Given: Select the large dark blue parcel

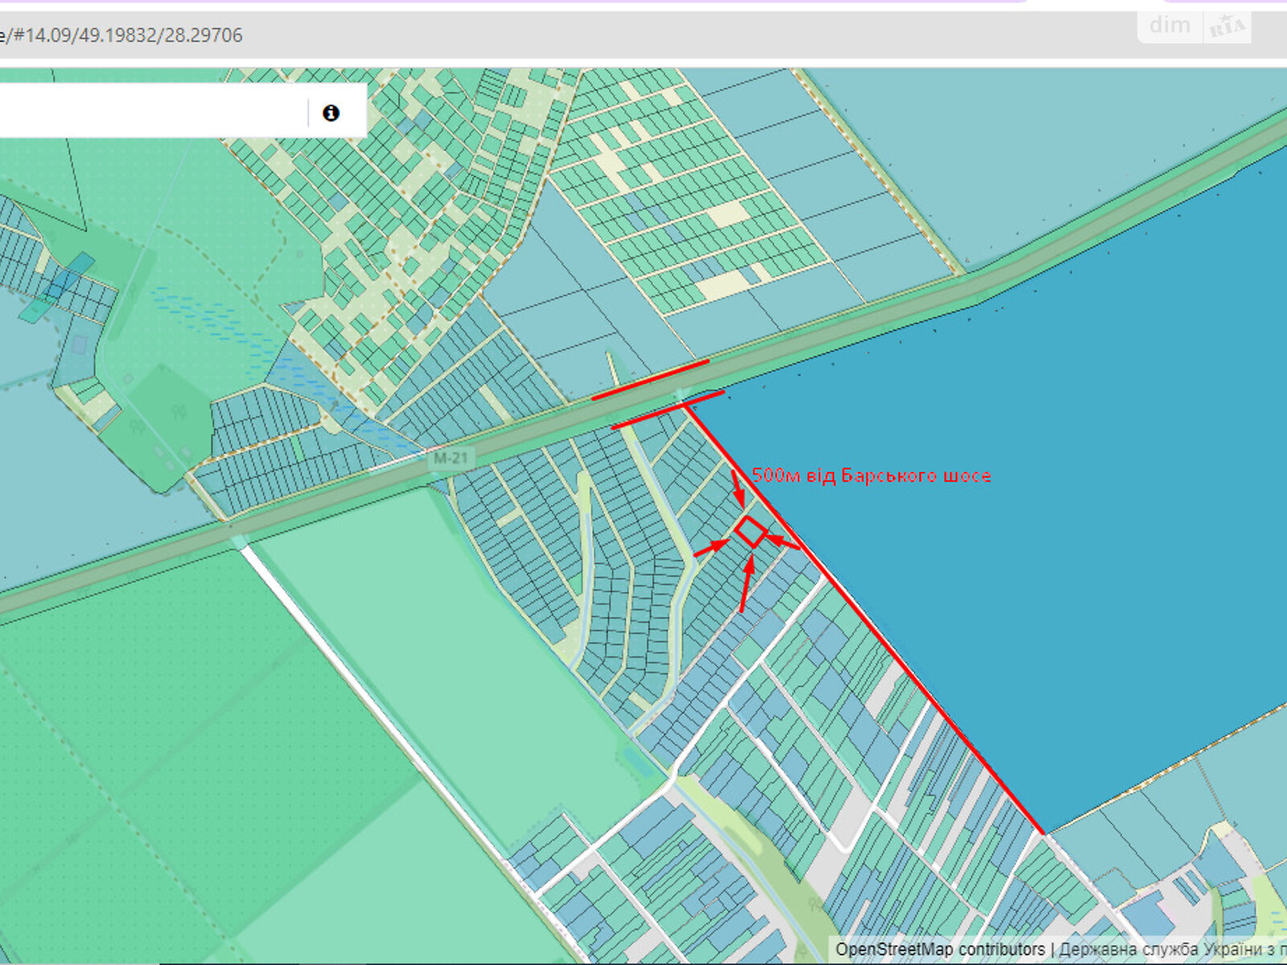Looking at the screenshot, I should point(1046,482).
